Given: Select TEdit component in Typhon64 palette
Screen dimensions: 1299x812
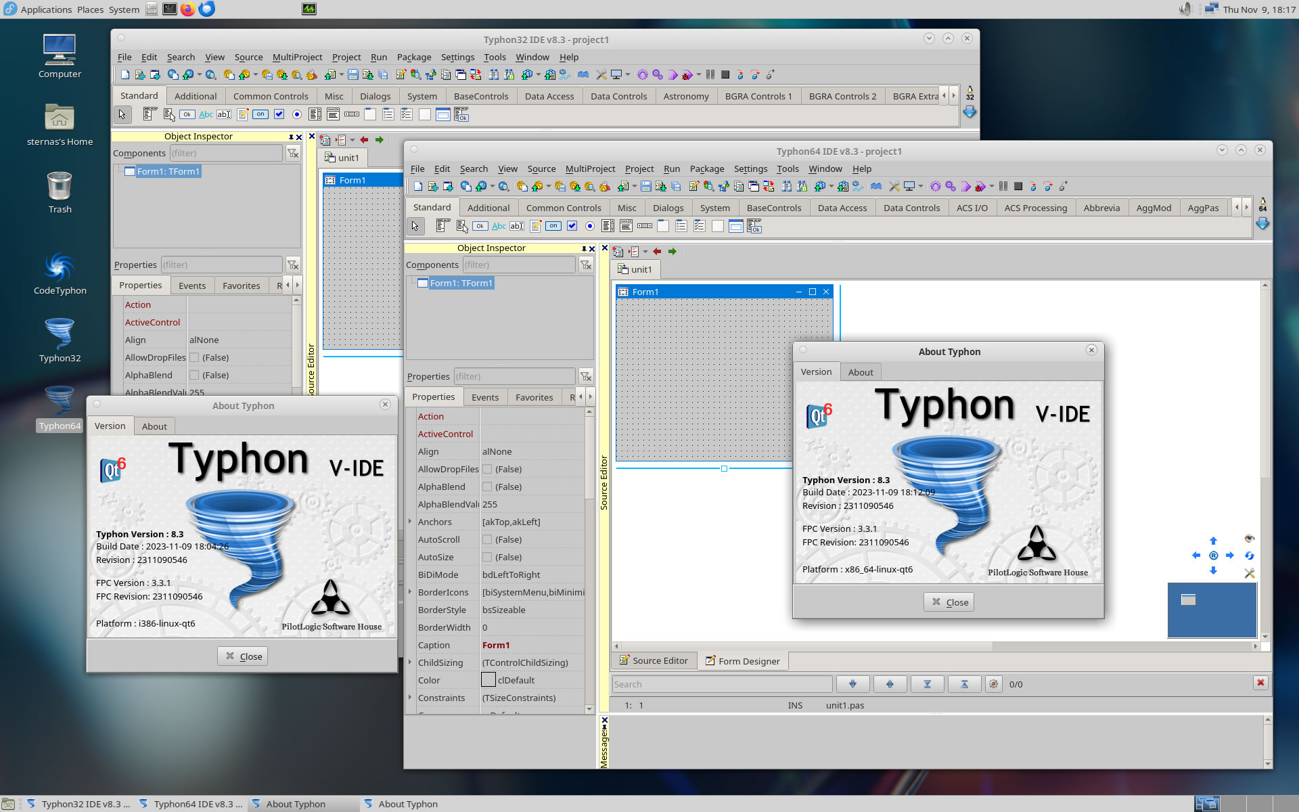Looking at the screenshot, I should pos(517,226).
